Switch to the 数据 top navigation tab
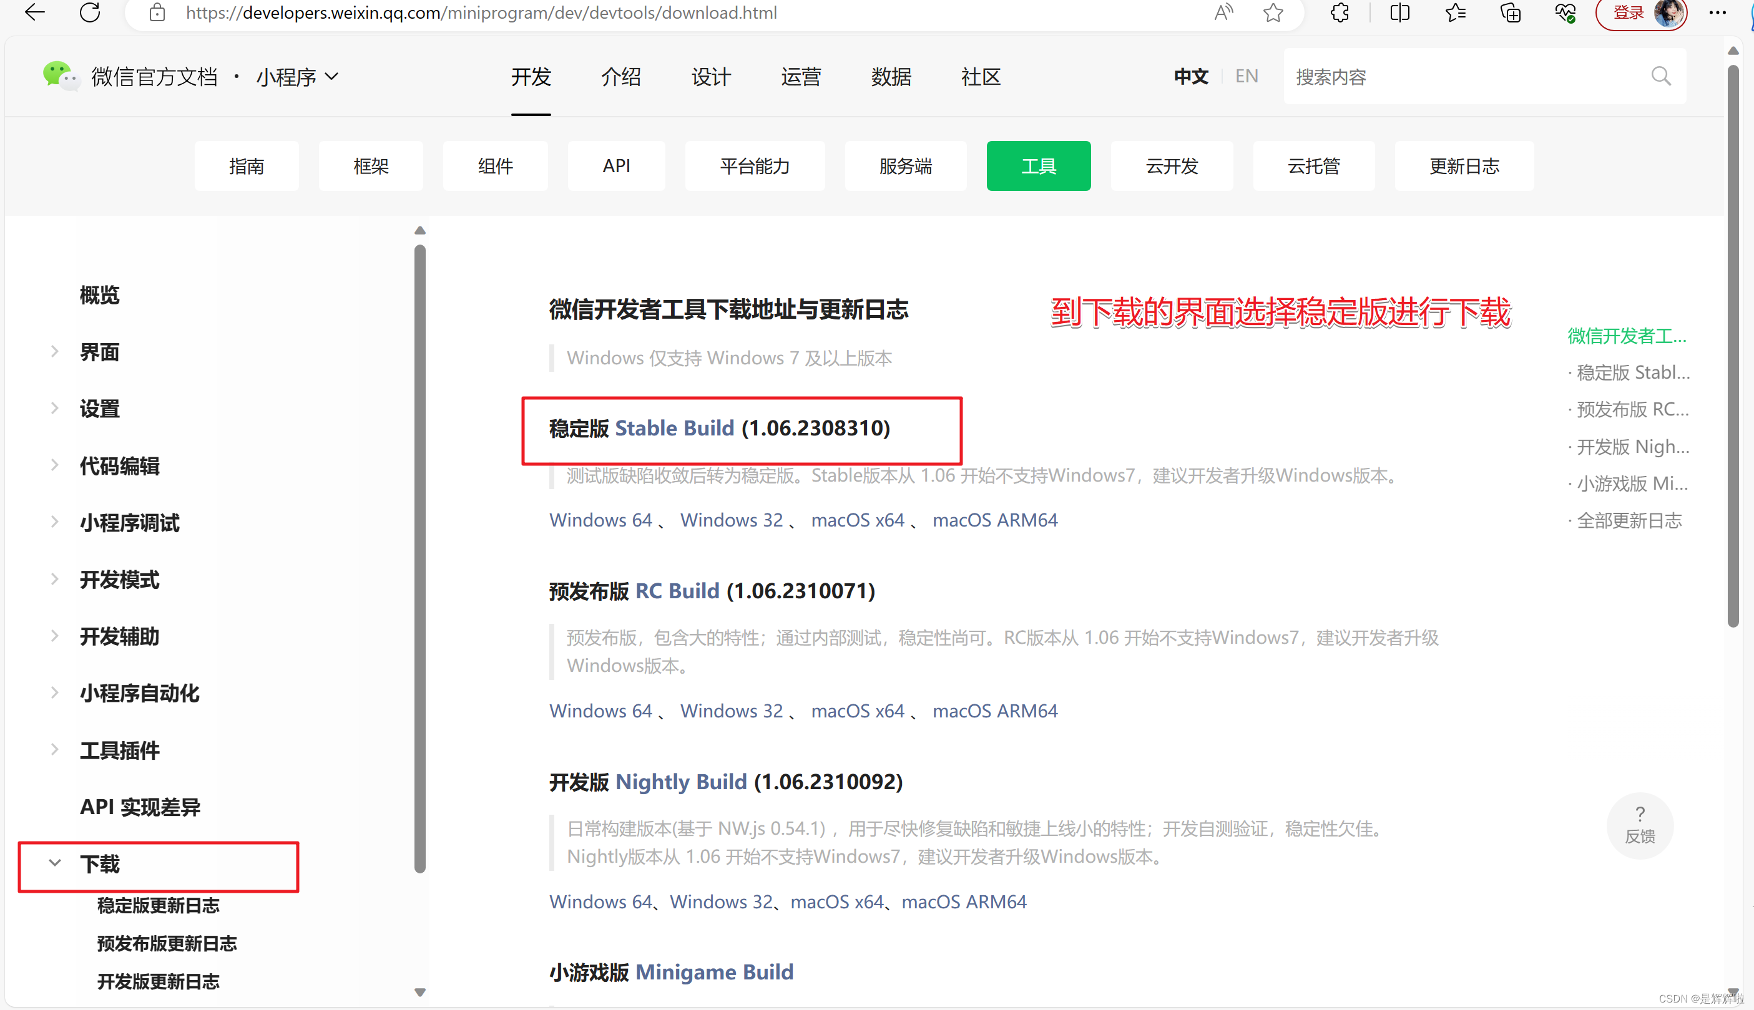Viewport: 1754px width, 1010px height. click(x=891, y=76)
